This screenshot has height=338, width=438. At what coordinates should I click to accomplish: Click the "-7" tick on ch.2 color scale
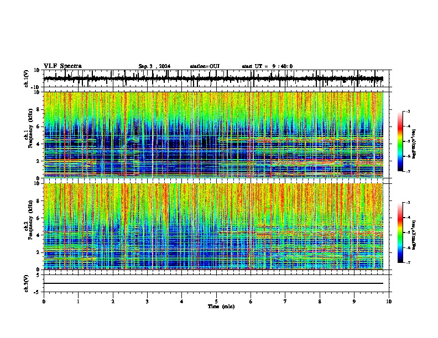408,262
